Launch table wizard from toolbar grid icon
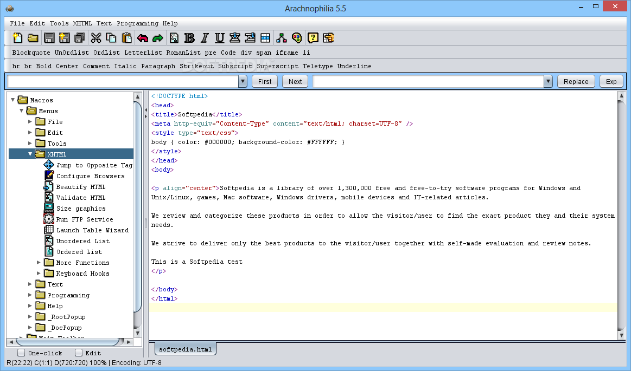631x371 pixels. pos(266,38)
